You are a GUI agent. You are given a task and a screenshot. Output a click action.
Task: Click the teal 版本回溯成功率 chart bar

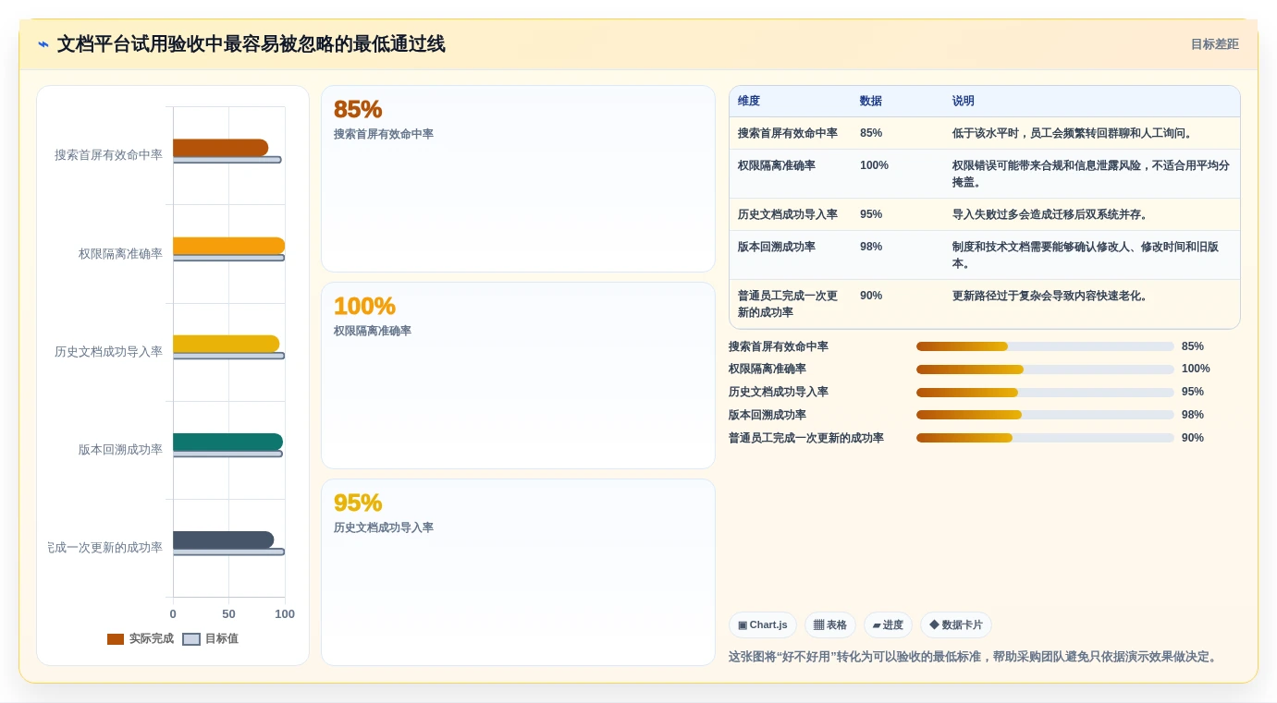[227, 442]
